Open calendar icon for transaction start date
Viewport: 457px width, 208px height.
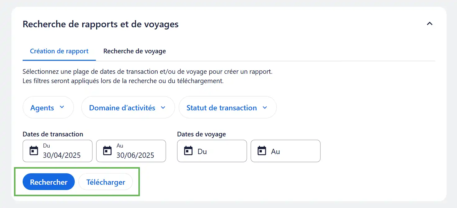(x=34, y=151)
